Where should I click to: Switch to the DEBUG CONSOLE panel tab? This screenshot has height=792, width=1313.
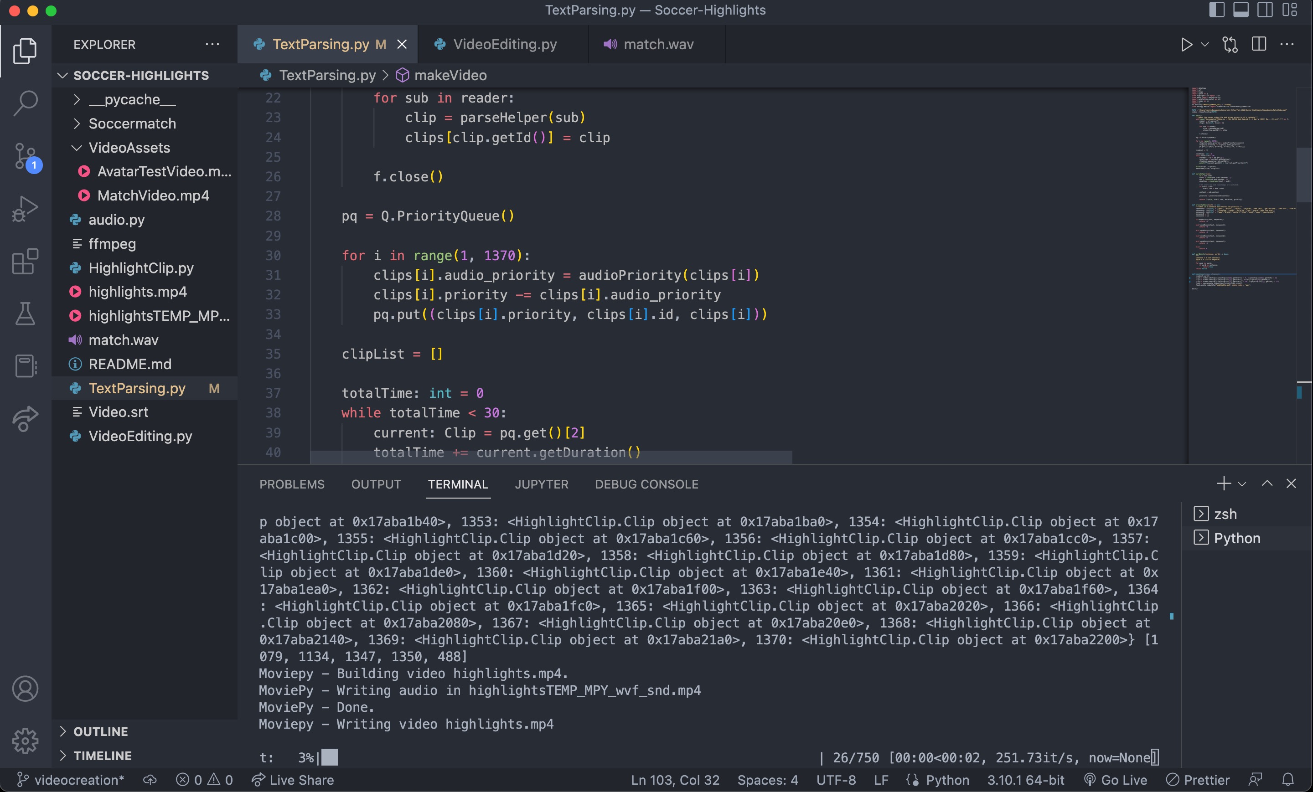(x=646, y=484)
